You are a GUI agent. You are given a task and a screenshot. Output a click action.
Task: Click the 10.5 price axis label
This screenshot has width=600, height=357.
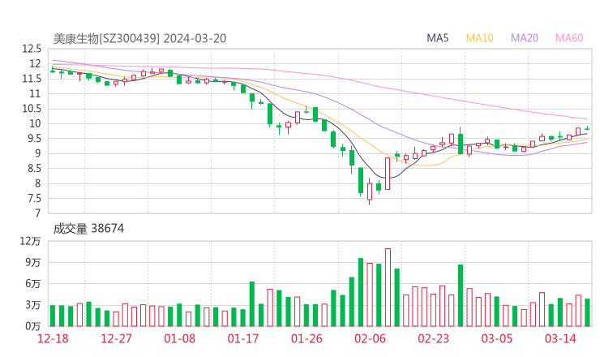(32, 109)
